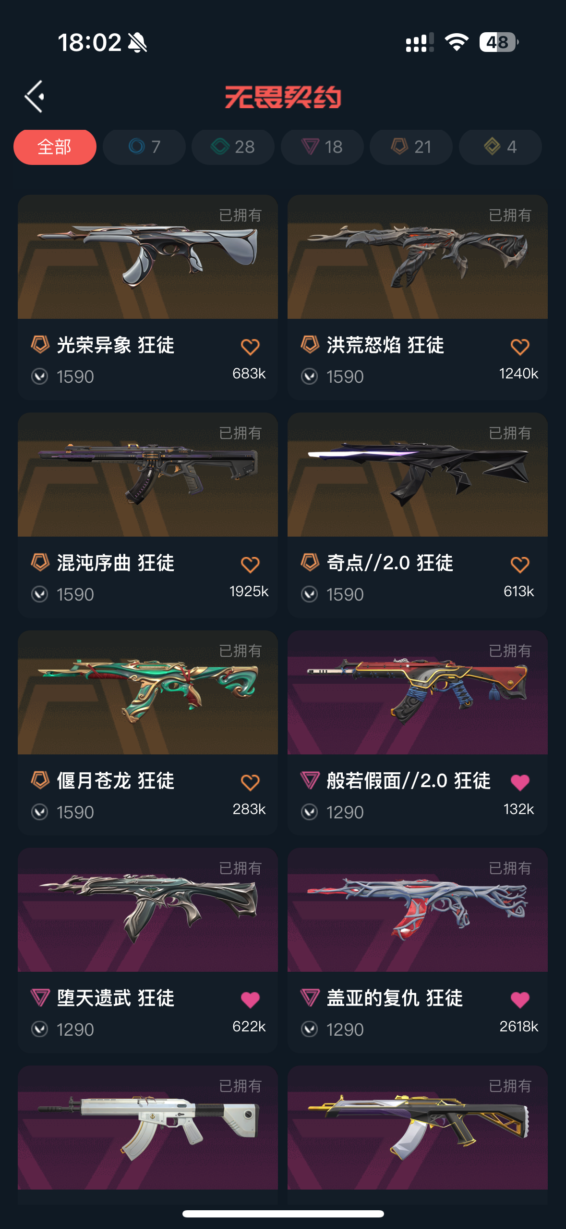Tap pink heart on 盖亚的复仇 狂徒
This screenshot has height=1229, width=566.
520,1000
